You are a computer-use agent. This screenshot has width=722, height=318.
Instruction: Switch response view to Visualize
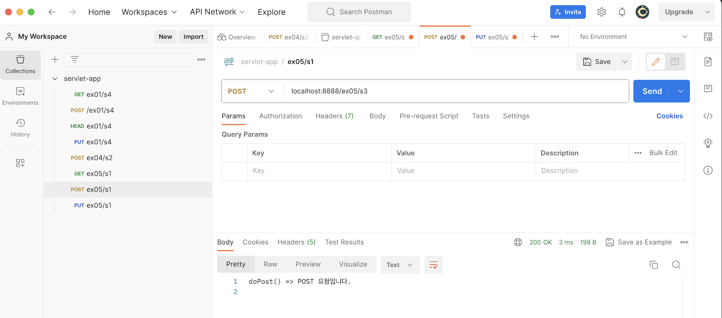point(353,264)
